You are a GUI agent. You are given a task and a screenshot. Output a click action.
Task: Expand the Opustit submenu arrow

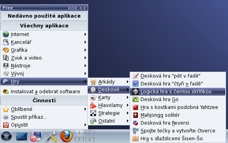click(85, 125)
